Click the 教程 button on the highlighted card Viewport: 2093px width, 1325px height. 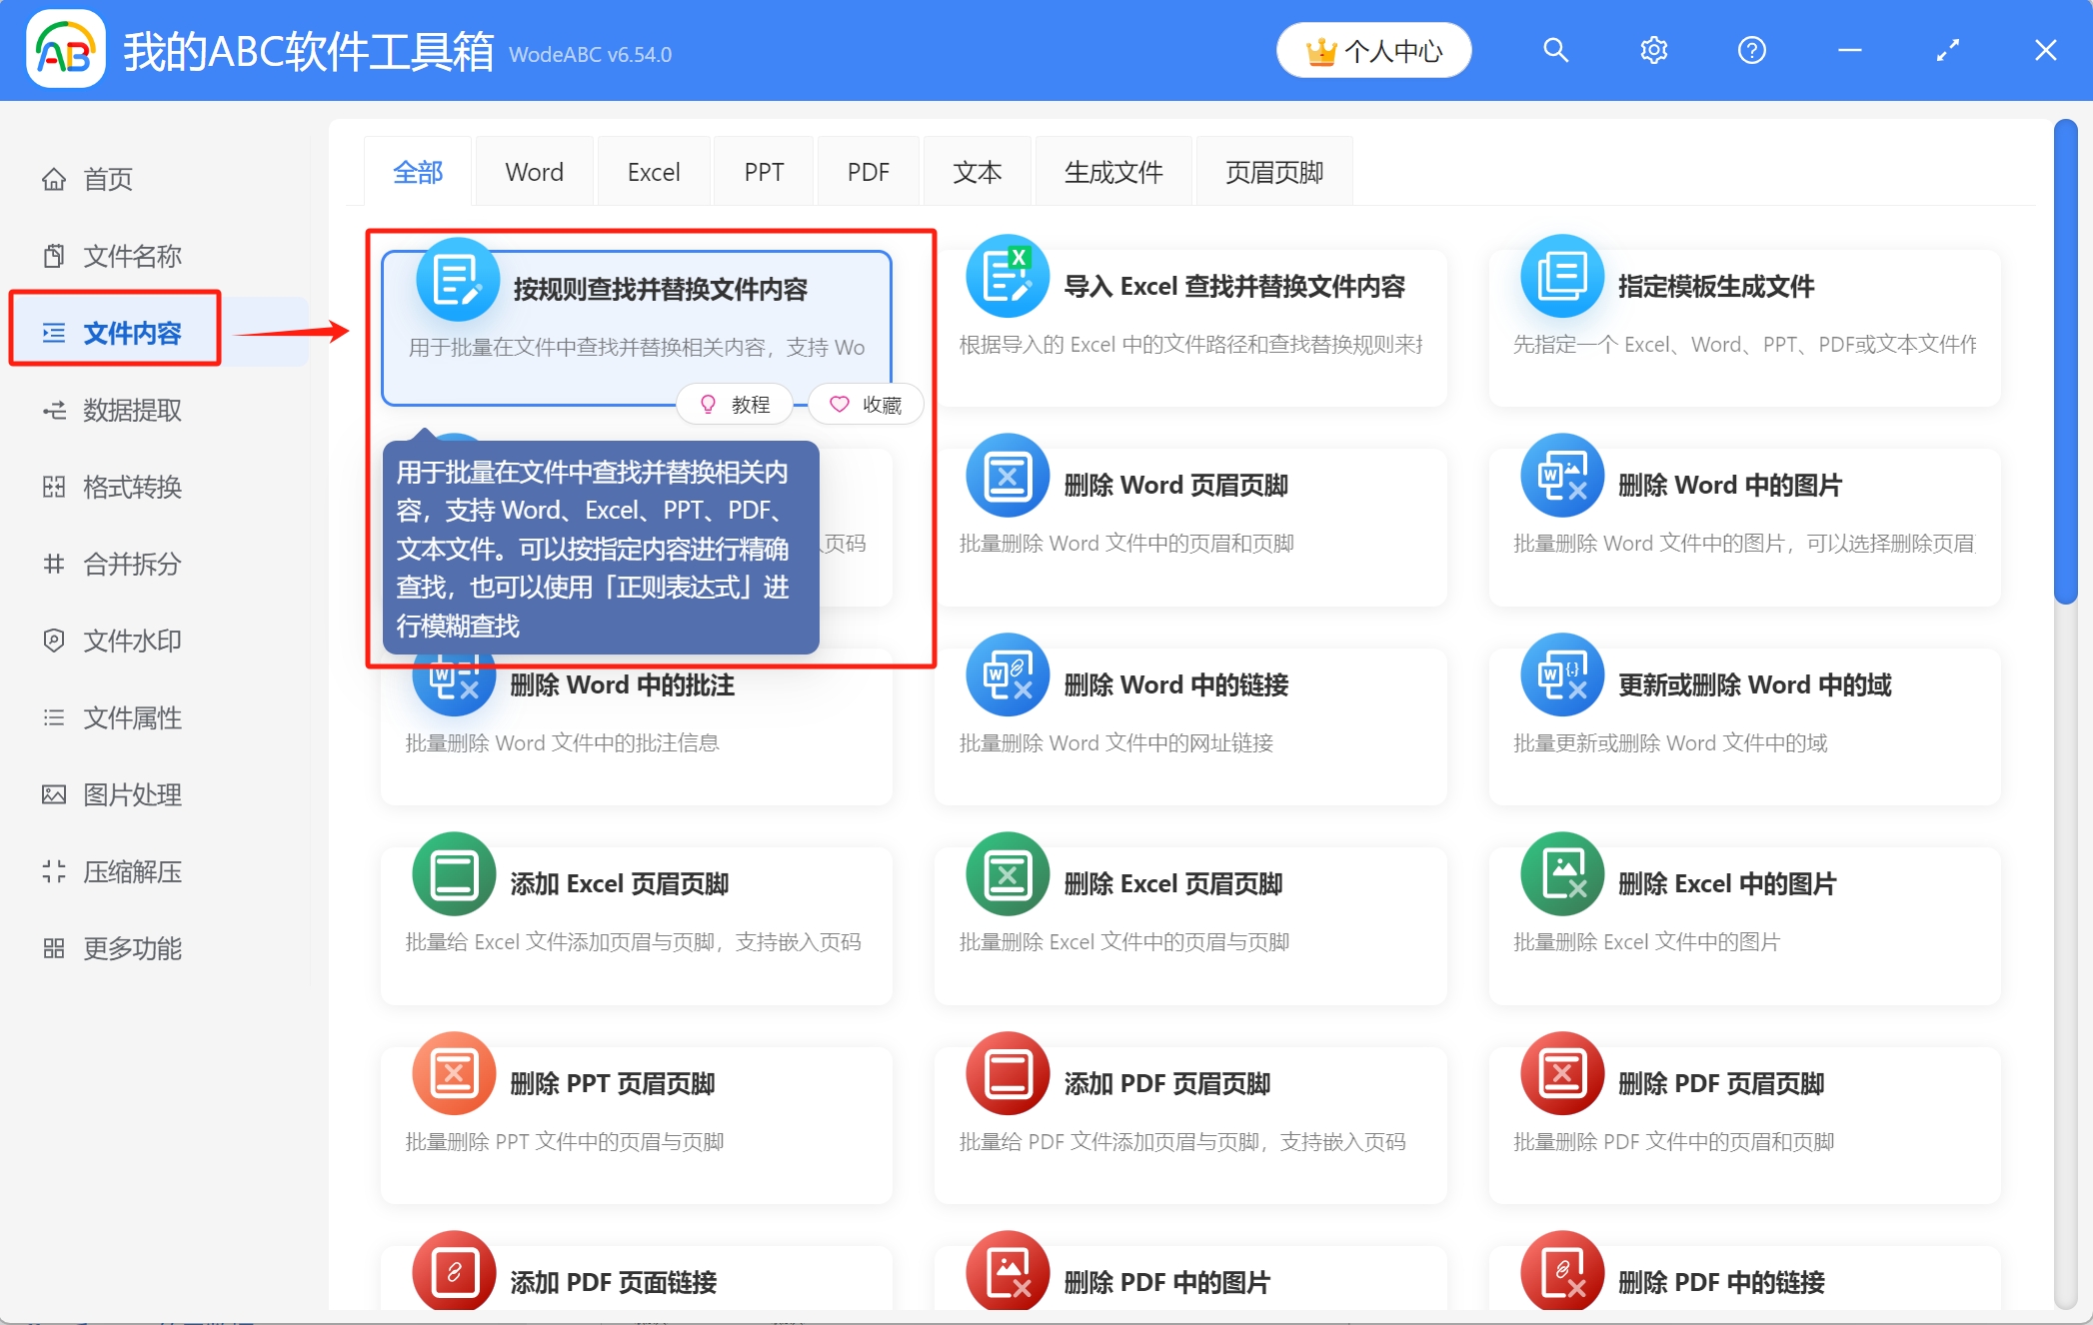[x=735, y=404]
